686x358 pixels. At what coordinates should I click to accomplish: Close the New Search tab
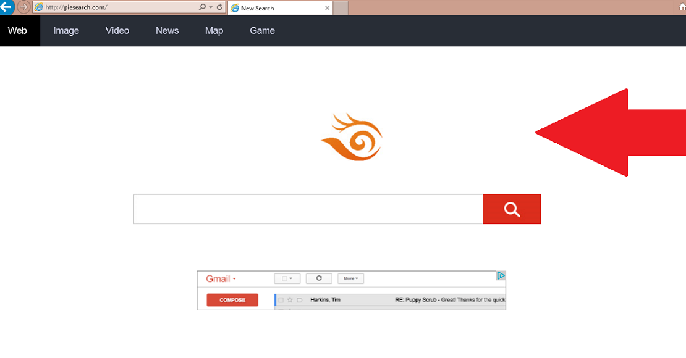(x=328, y=8)
